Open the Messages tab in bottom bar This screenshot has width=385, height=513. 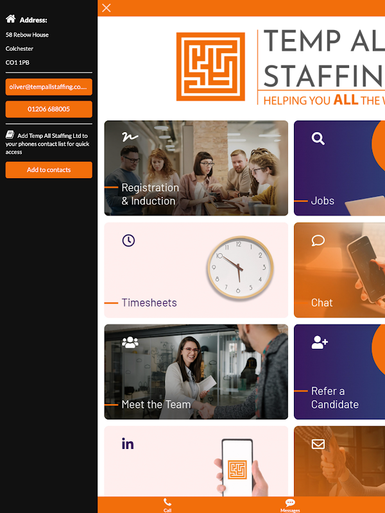[x=290, y=505]
